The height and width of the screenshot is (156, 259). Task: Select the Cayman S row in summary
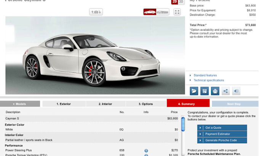pyautogui.click(x=91, y=118)
